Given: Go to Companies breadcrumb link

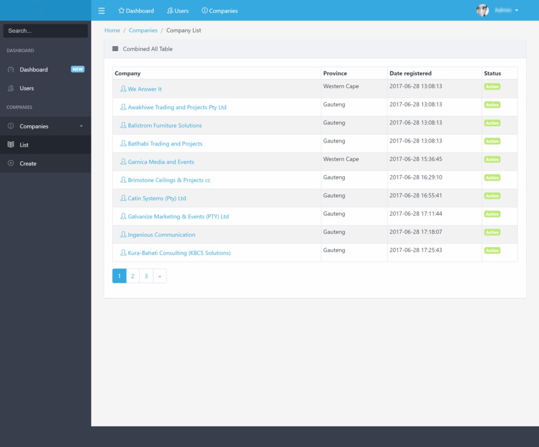Looking at the screenshot, I should [x=143, y=30].
